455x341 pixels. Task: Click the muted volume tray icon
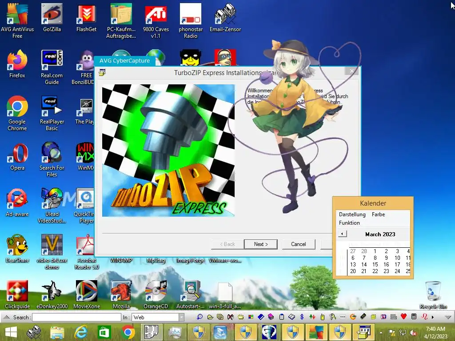(x=413, y=333)
